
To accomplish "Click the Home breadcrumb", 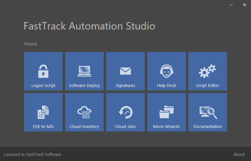I will point(30,44).
